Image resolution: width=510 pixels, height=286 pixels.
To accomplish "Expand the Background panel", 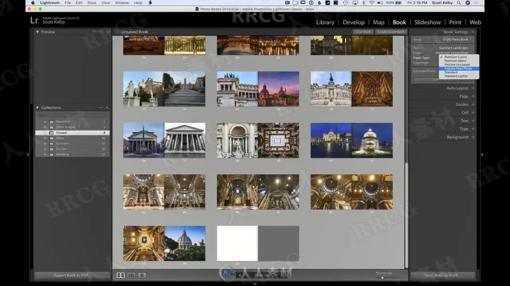I will [473, 137].
